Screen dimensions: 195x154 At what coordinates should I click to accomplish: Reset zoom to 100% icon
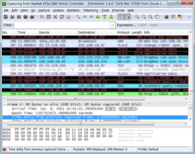(x=150, y=17)
